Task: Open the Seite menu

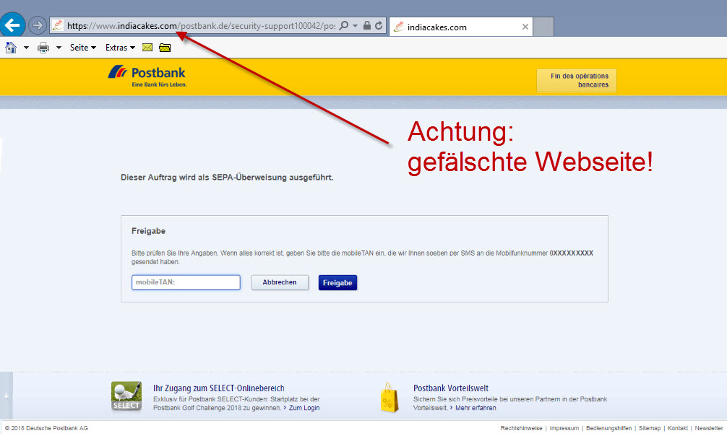Action: pos(83,48)
